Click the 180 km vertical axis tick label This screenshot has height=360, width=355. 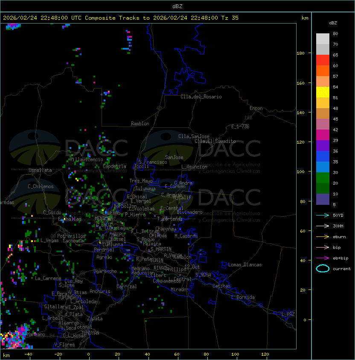[x=300, y=53]
